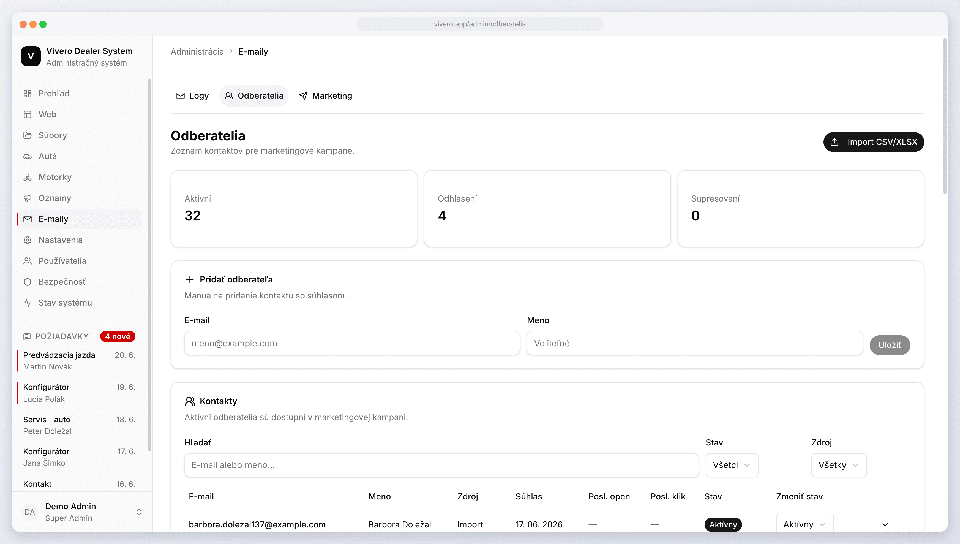This screenshot has height=544, width=960.
Task: Expand the Barbora Doležal row details chevron
Action: [x=885, y=524]
